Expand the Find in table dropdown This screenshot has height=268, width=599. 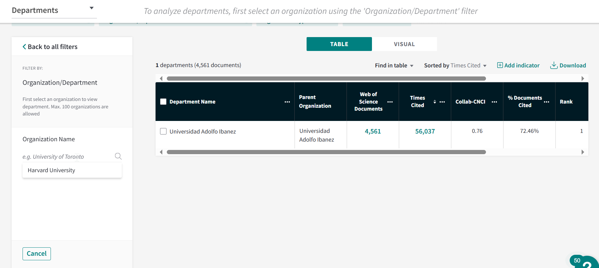394,65
